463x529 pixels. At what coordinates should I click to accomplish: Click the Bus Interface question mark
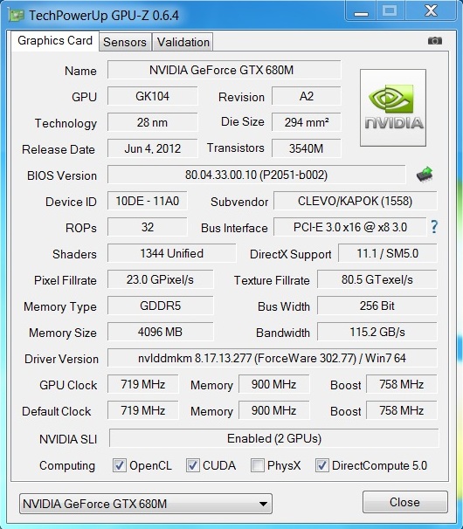tap(434, 227)
